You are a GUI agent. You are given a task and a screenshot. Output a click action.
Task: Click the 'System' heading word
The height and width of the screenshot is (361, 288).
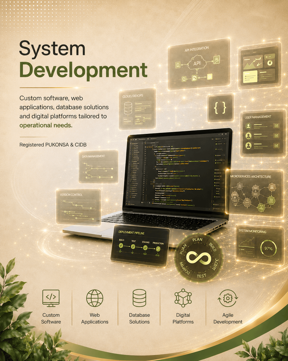pos(52,48)
